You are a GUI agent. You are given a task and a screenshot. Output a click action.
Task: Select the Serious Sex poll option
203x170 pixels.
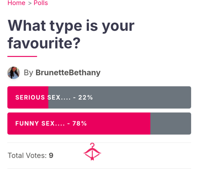(99, 97)
